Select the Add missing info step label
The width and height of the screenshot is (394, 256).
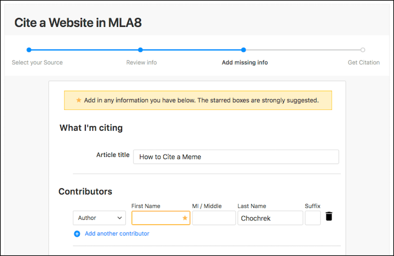click(x=245, y=62)
